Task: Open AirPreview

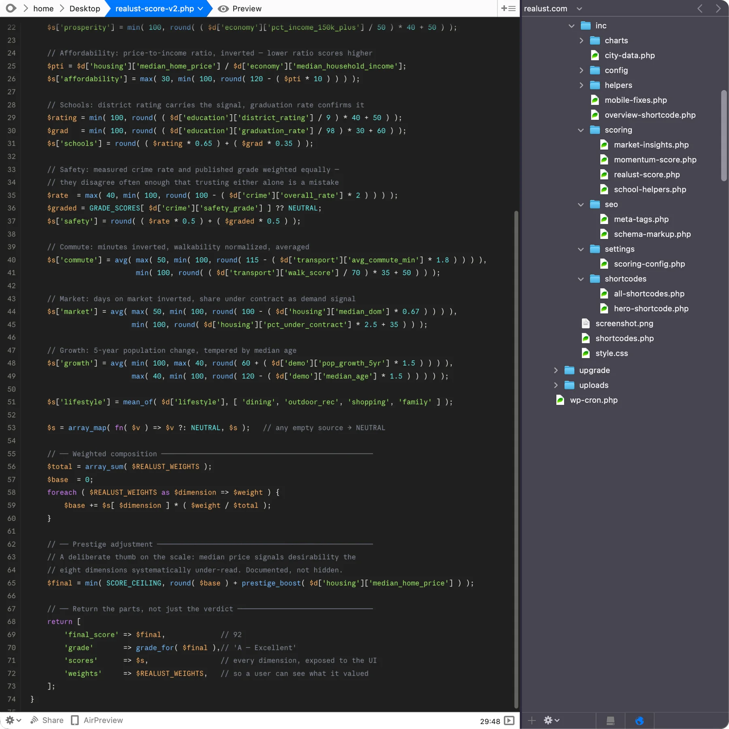Action: 97,720
